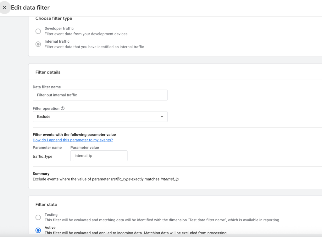
Task: Click the Summary sentence about excluded events
Action: click(x=106, y=179)
